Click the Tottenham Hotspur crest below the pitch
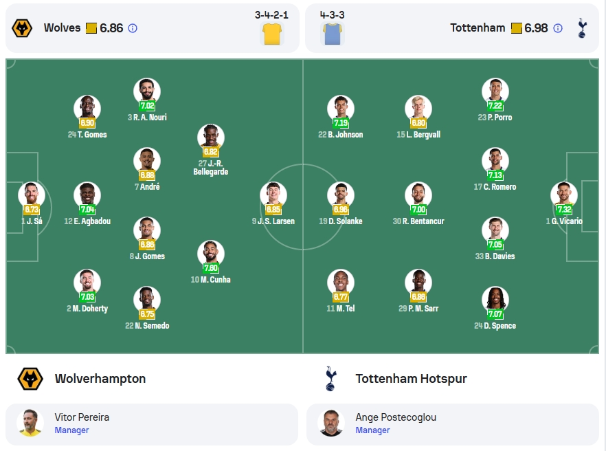 pyautogui.click(x=331, y=379)
